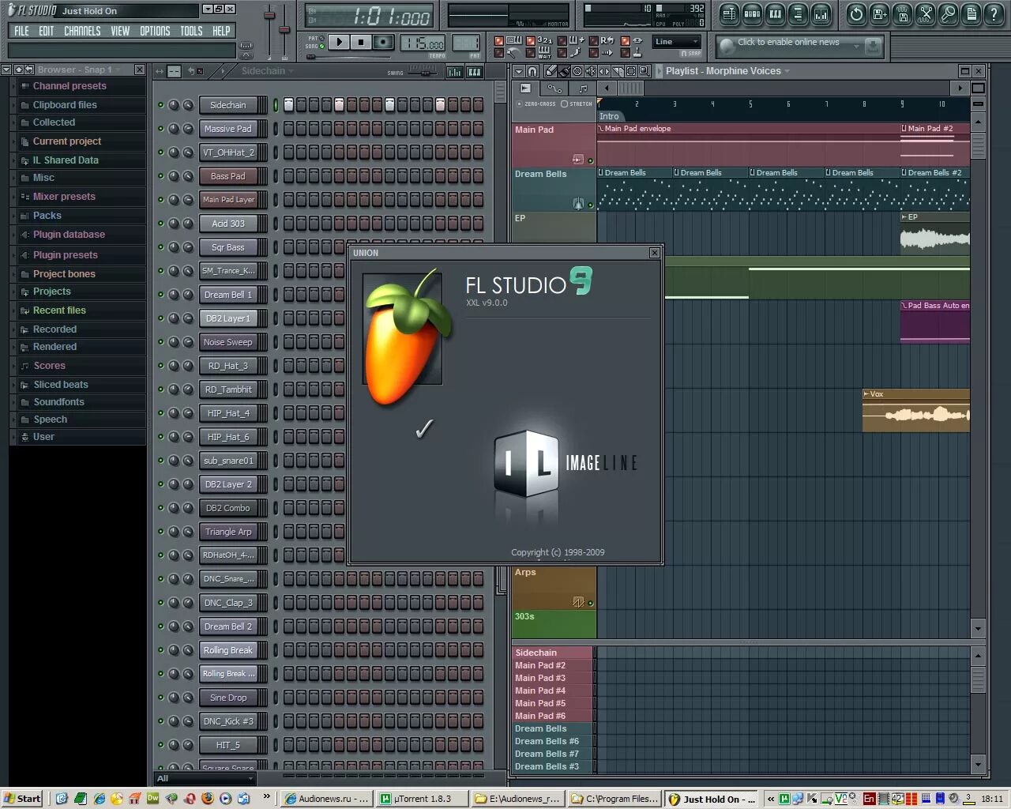
Task: Click to enable online news bar
Action: pos(799,46)
